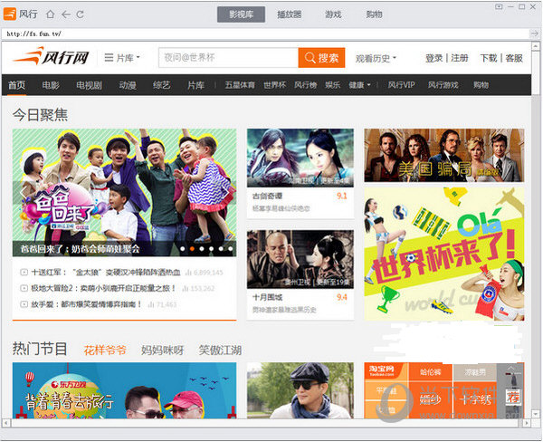The image size is (543, 442).
Task: Click the home icon in title bar
Action: tap(50, 14)
